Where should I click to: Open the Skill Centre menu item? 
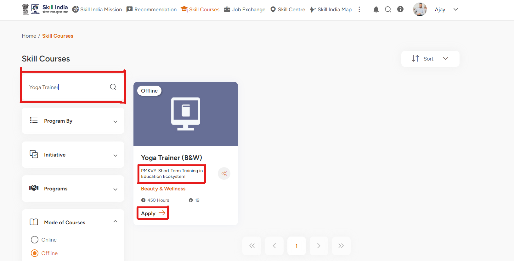click(288, 9)
